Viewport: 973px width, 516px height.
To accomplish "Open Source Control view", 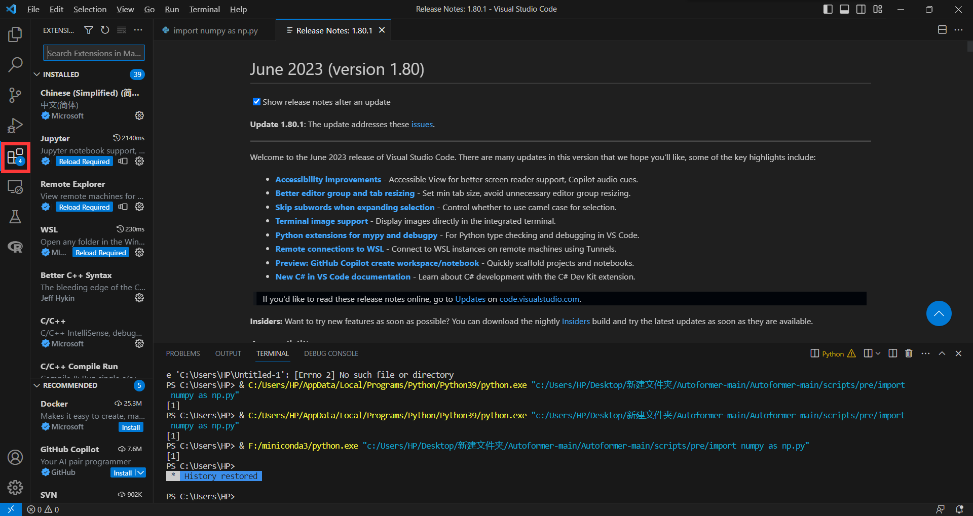I will (x=15, y=95).
